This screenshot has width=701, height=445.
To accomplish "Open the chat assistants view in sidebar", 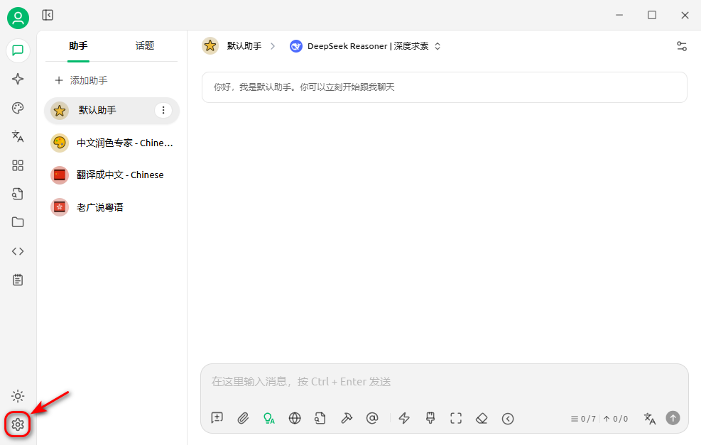I will click(x=18, y=50).
